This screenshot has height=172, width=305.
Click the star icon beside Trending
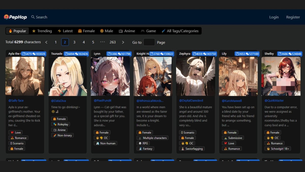tap(34, 31)
